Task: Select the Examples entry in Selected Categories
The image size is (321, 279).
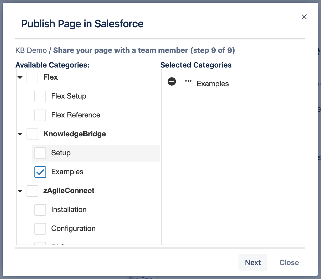Action: (213, 84)
